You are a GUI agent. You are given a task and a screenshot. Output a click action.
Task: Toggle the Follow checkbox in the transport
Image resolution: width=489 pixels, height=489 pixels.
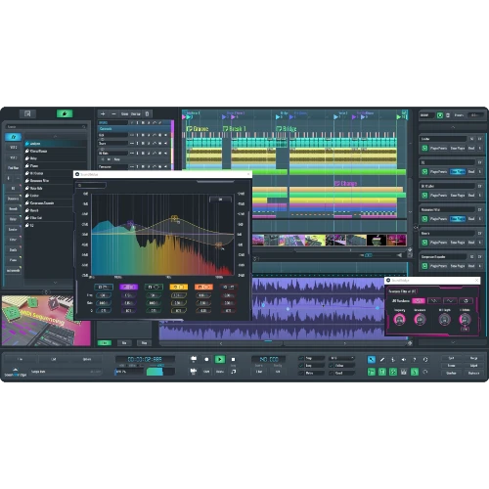(x=332, y=366)
